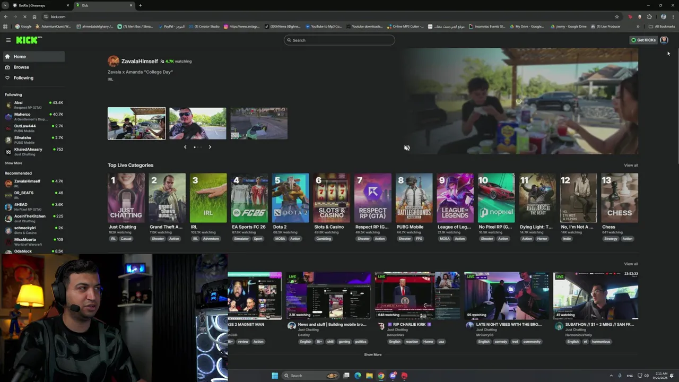Open the hamburger sidebar menu
Viewport: 679px width, 382px height.
pyautogui.click(x=8, y=40)
